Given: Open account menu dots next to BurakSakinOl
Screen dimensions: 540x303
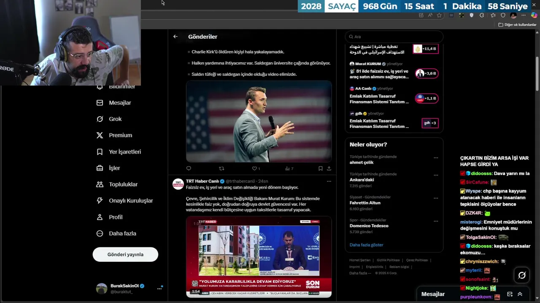Looking at the screenshot, I should (x=159, y=289).
